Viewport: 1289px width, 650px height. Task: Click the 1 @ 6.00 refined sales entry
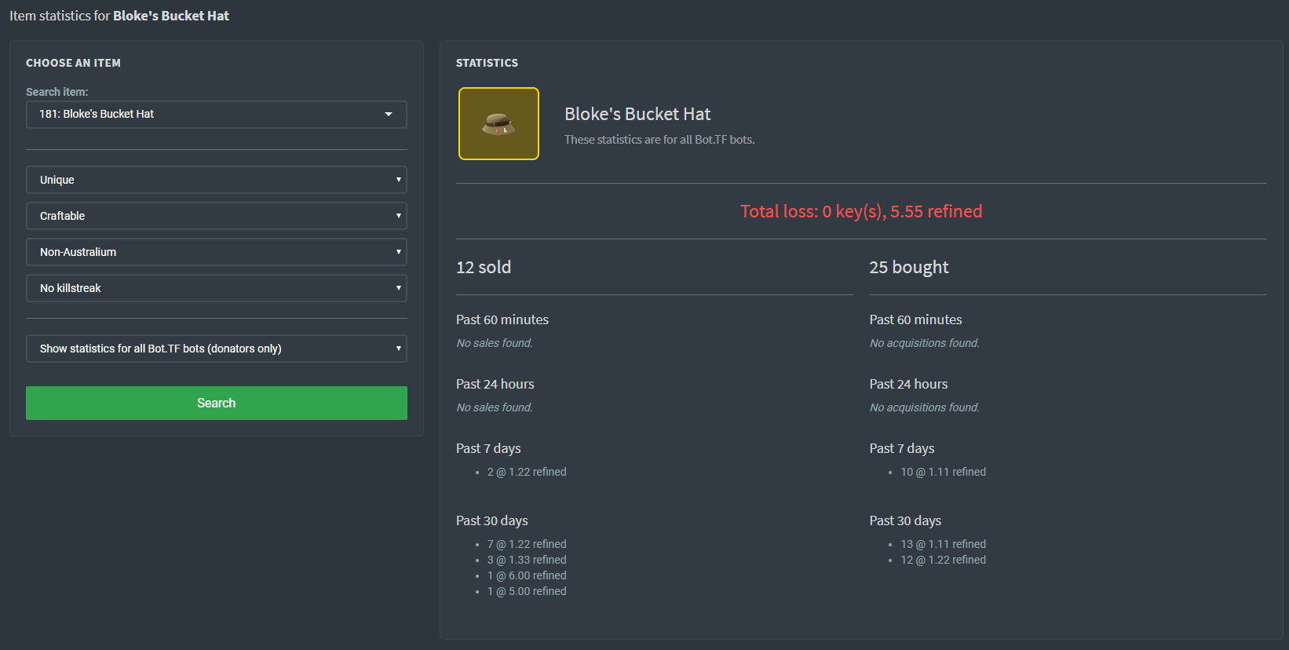tap(527, 575)
